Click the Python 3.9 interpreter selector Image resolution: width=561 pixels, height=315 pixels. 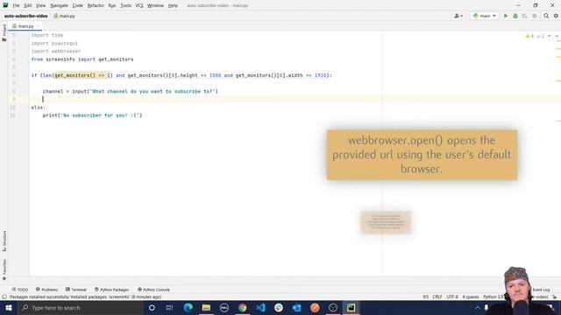[x=493, y=297]
